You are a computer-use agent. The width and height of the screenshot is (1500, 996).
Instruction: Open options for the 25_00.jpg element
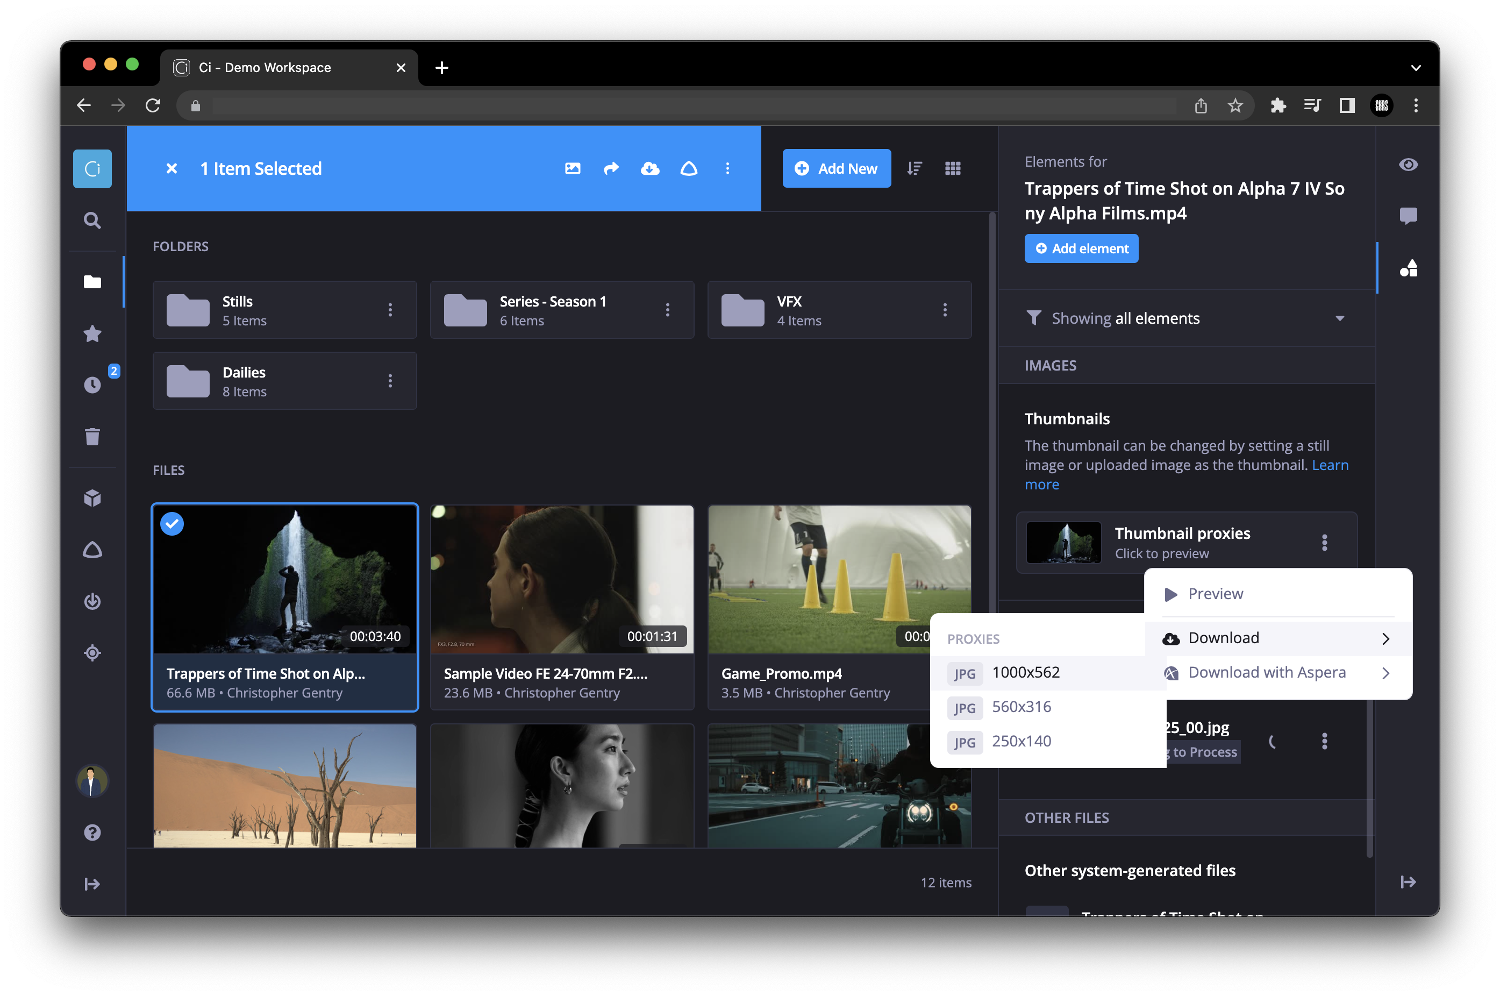(1325, 741)
